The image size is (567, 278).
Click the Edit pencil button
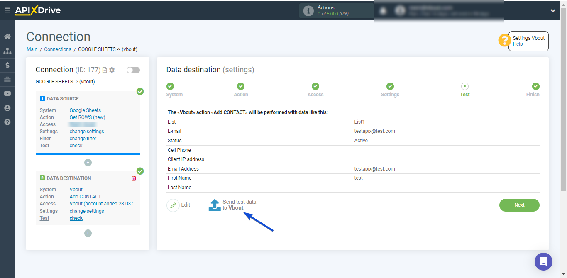click(x=178, y=205)
